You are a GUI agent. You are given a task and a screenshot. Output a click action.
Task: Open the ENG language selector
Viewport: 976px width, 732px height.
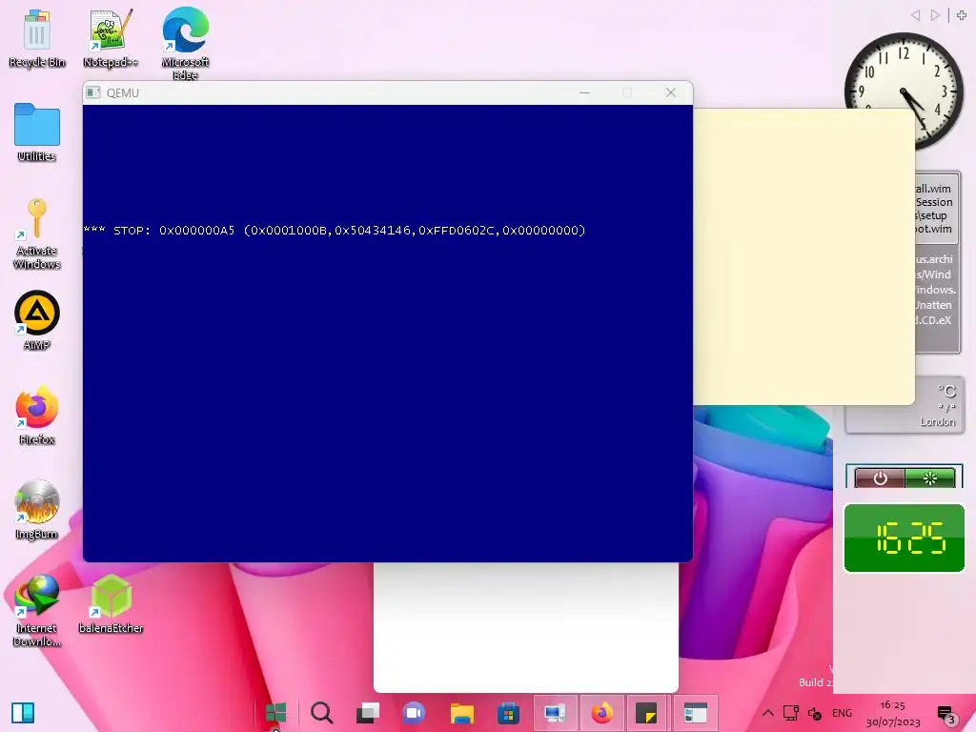(842, 713)
